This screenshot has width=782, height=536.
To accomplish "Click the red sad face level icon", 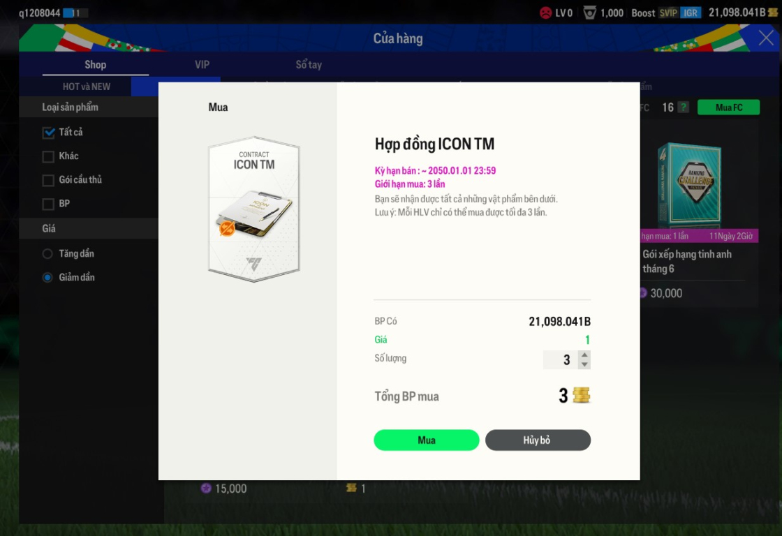I will click(545, 13).
